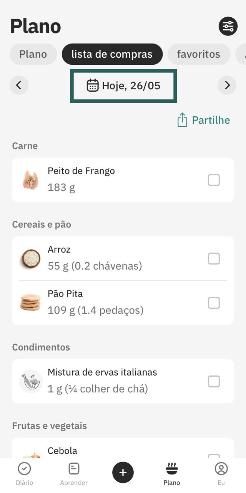Image resolution: width=246 pixels, height=493 pixels.
Task: Open the Eu profile icon
Action: pos(221,469)
